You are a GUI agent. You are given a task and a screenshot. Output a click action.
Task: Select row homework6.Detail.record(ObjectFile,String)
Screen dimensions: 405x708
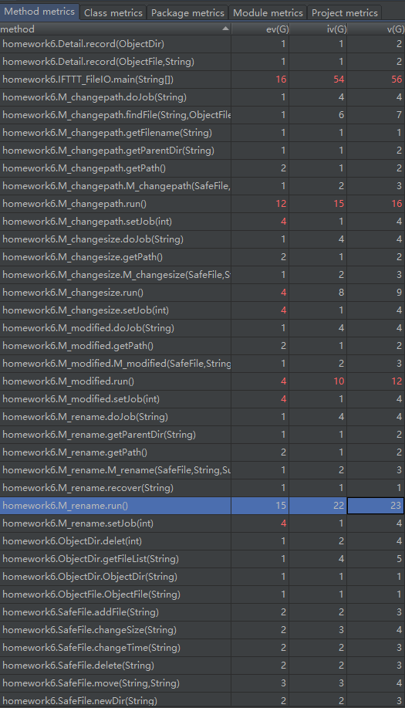(202, 62)
